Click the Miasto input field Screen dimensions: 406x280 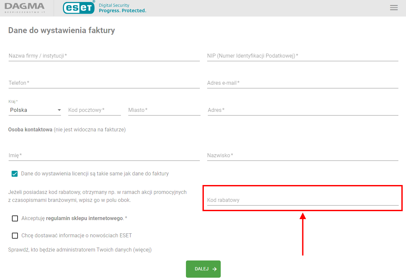pos(164,110)
